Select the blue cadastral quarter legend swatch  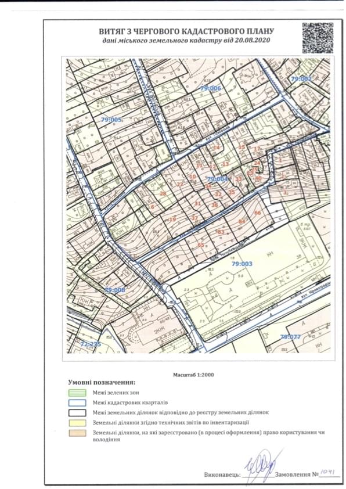[x=77, y=402]
